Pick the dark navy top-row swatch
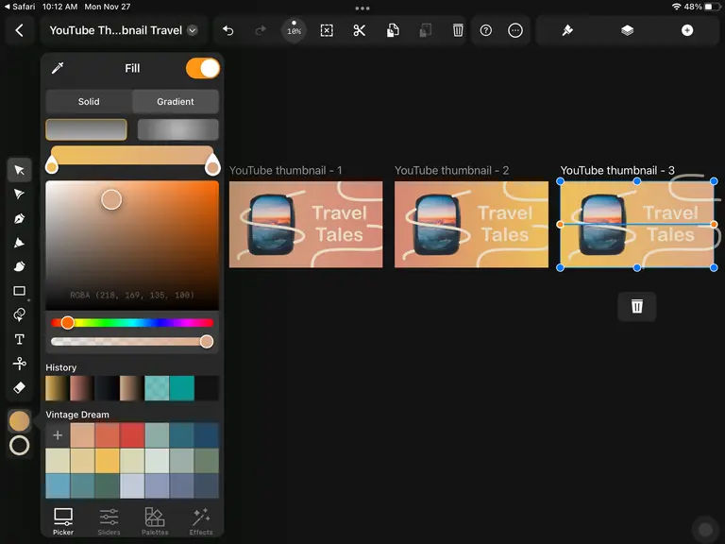Viewport: 725px width, 544px height. click(x=207, y=435)
